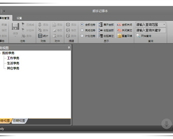Select the 计划任务 radio button
The width and height of the screenshot is (173, 139).
(x=82, y=36)
